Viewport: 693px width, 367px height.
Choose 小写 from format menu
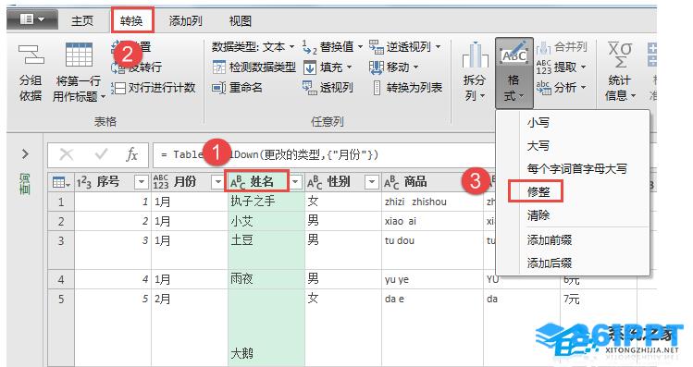(x=538, y=122)
